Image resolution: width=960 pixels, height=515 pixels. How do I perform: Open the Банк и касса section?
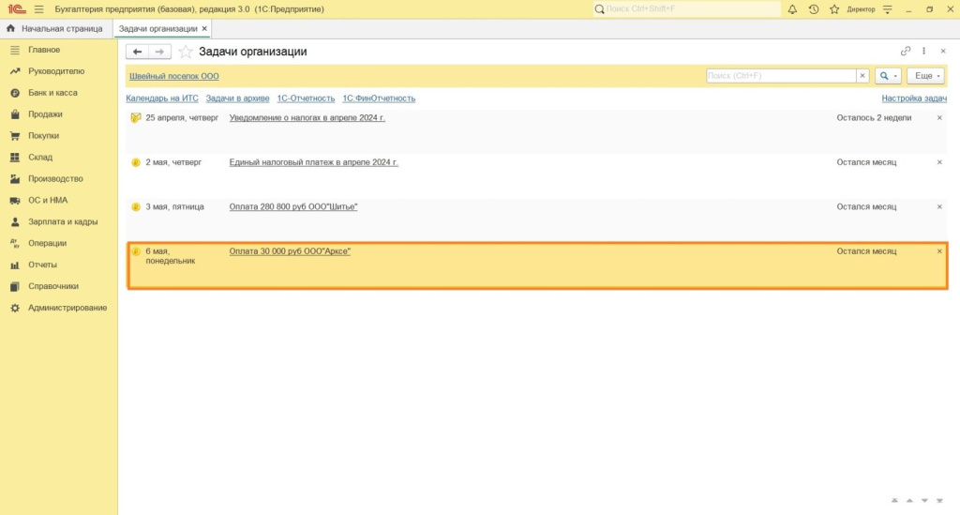52,93
